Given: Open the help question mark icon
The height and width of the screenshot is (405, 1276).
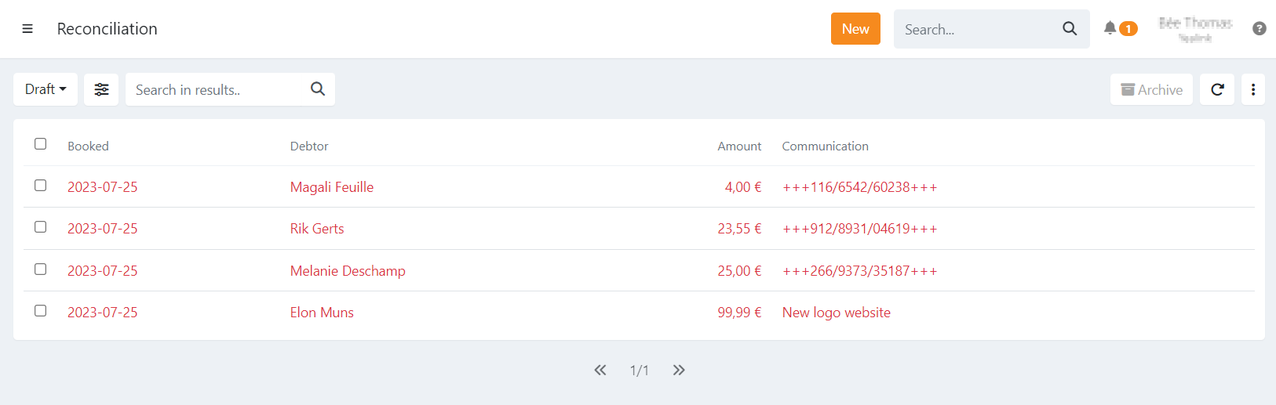Looking at the screenshot, I should pyautogui.click(x=1259, y=29).
